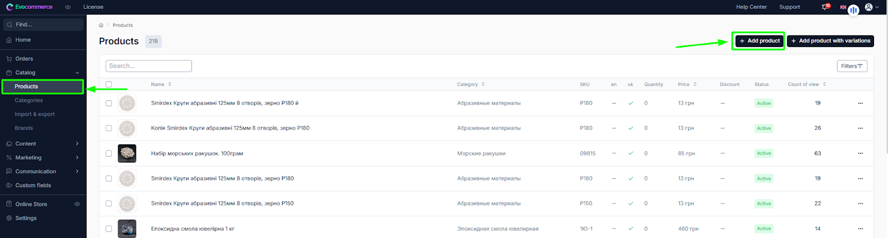Open three-dot menu for third Smirdex P180 row
Screen dimensions: 888x238
coord(860,178)
